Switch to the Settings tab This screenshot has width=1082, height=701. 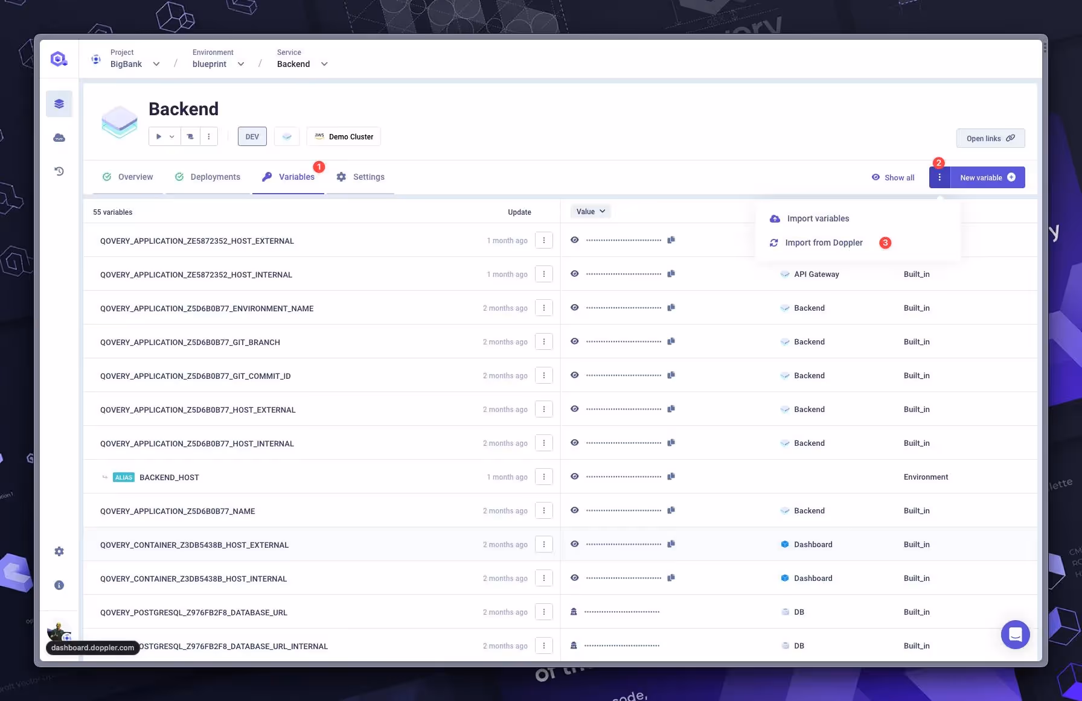(360, 177)
